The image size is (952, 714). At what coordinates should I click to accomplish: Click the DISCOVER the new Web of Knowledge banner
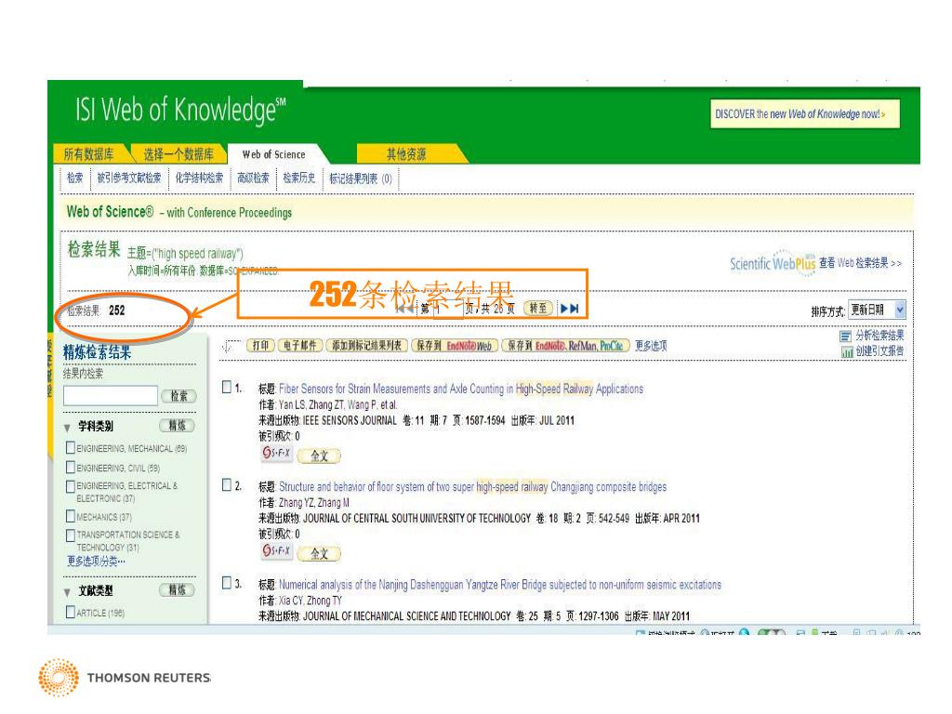[804, 114]
